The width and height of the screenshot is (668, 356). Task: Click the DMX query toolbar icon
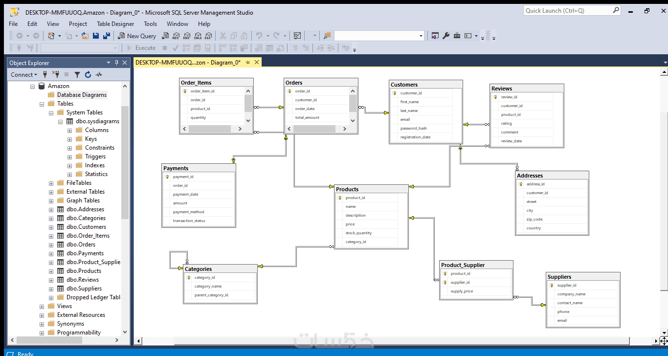[187, 36]
